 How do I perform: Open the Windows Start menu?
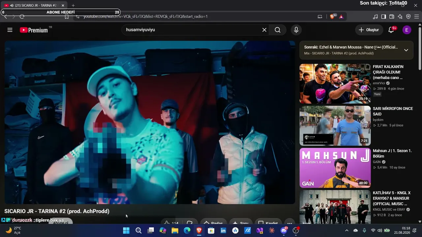pyautogui.click(x=126, y=230)
